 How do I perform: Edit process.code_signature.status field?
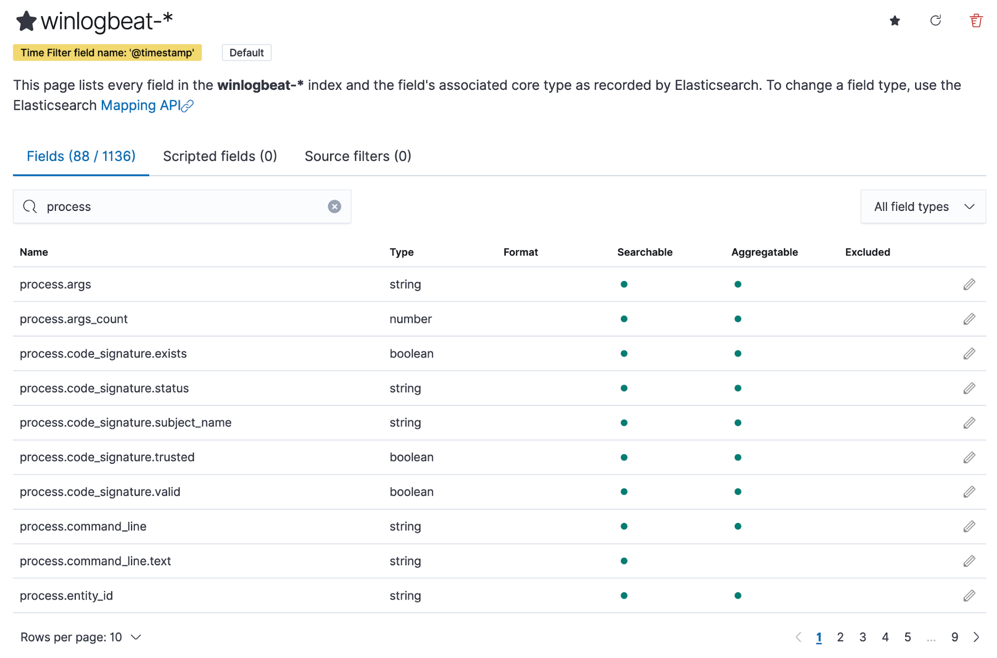coord(969,388)
